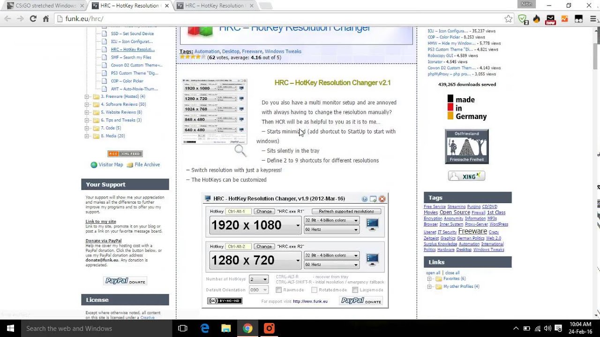Screen dimensions: 600x337
Task: Click the help icon in HRC screenshot title
Action: [364, 199]
